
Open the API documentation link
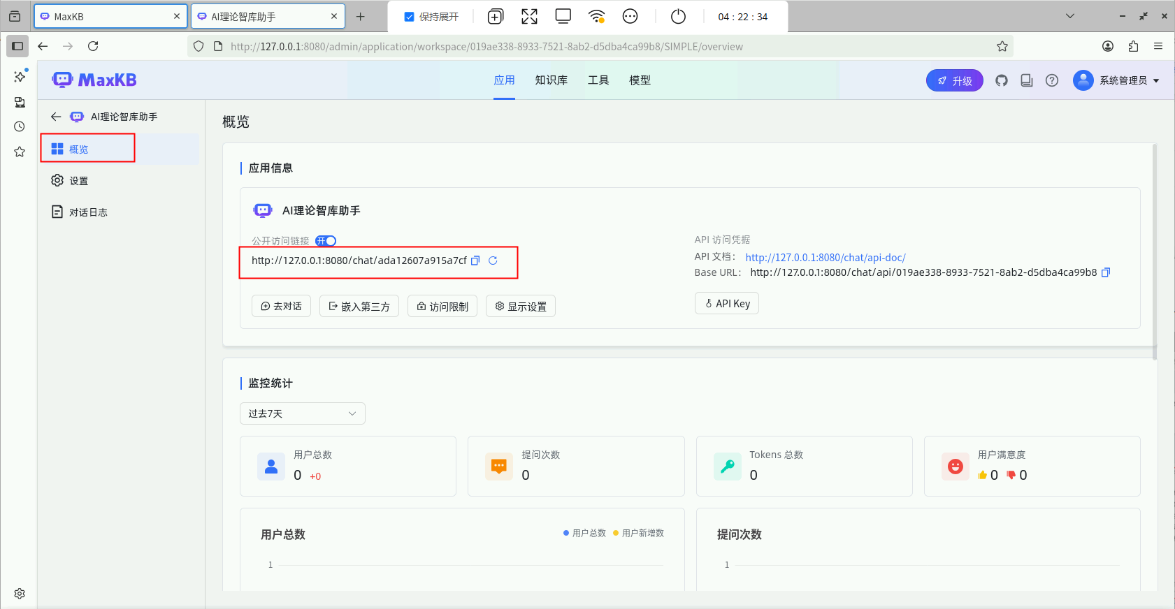(826, 257)
